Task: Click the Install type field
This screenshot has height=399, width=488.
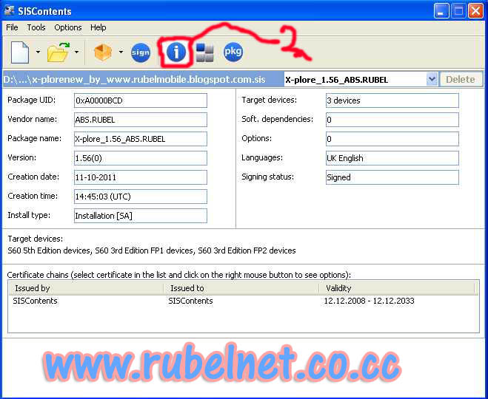Action: tap(141, 216)
